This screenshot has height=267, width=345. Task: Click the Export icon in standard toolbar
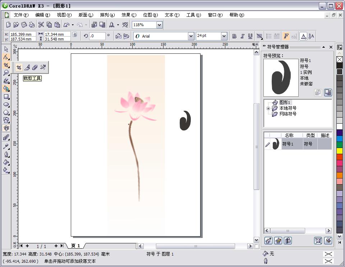(x=102, y=25)
